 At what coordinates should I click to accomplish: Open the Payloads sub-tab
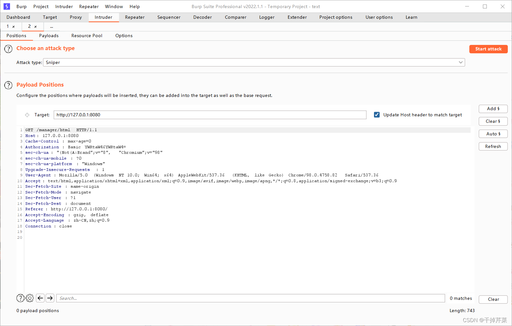point(49,36)
